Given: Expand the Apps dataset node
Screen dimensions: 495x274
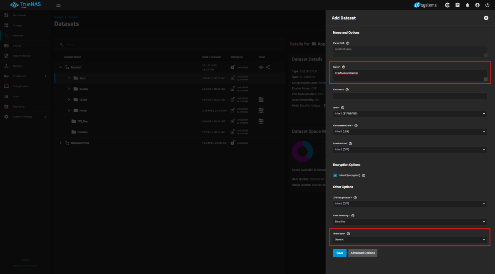Looking at the screenshot, I should 69,78.
